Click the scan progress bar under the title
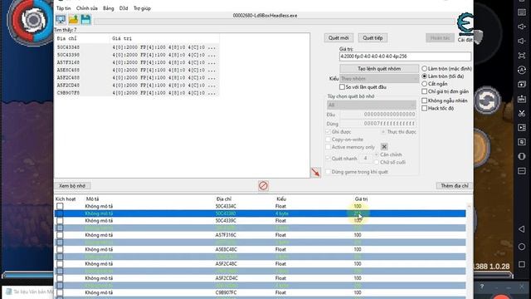This screenshot has width=531, height=299. click(x=275, y=22)
